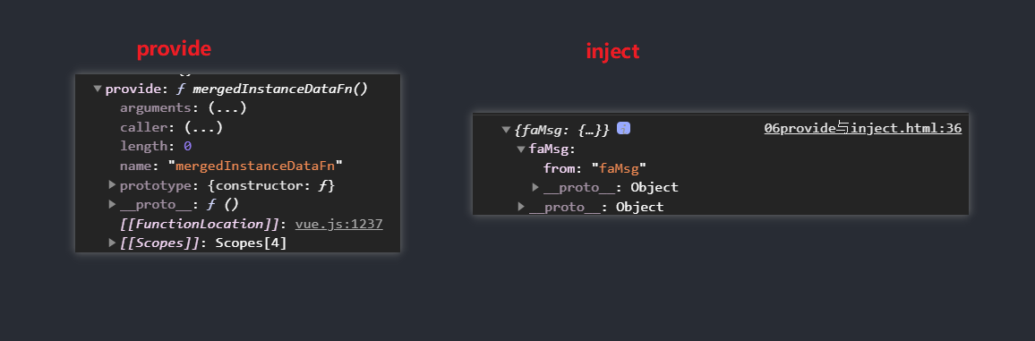Expand the [[Scopes]] entry
Viewport: 1035px width, 341px height.
(112, 243)
